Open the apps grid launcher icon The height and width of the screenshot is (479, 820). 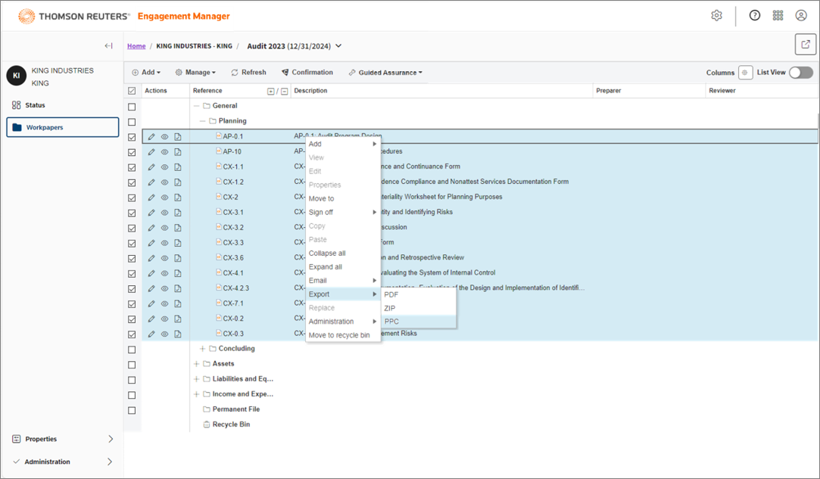(x=778, y=16)
